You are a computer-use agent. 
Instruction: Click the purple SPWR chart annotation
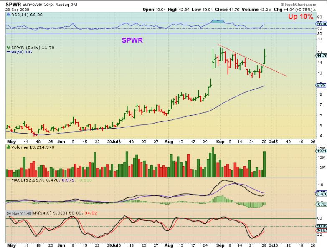(x=132, y=40)
